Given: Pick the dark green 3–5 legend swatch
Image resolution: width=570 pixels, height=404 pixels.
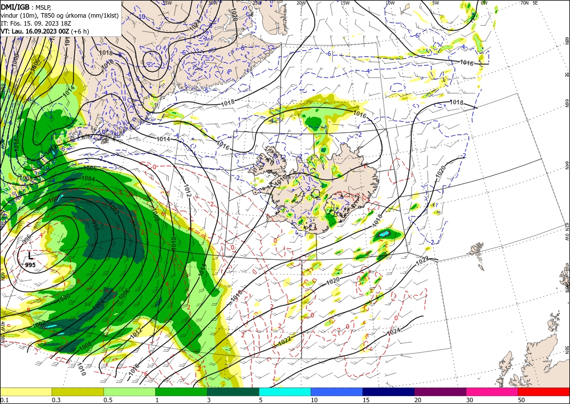Looking at the screenshot, I should click(233, 391).
